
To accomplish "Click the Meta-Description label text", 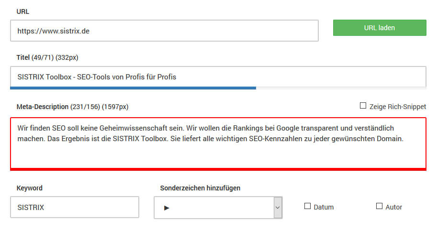I will (x=43, y=107).
